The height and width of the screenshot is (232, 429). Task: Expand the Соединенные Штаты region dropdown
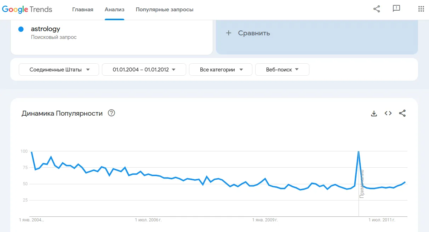(59, 70)
